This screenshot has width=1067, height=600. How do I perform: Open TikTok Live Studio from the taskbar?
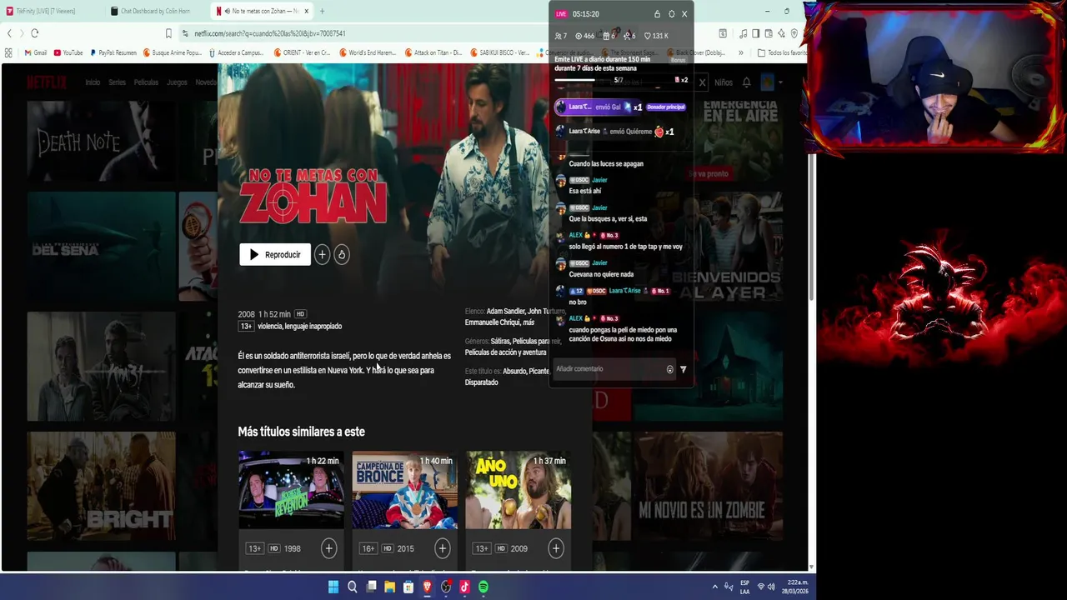464,587
